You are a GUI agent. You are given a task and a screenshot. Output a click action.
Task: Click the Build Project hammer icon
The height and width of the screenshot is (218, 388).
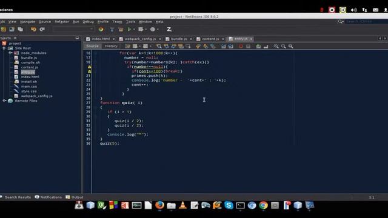[112, 30]
